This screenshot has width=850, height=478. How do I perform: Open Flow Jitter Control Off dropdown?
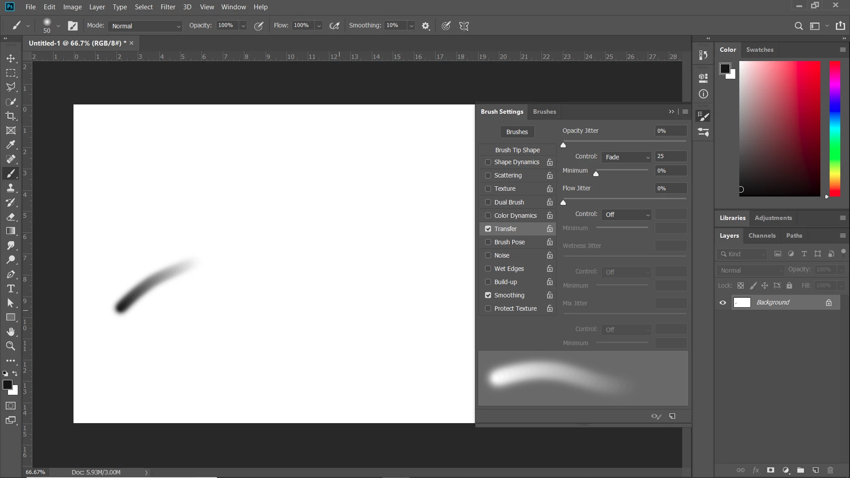click(627, 215)
